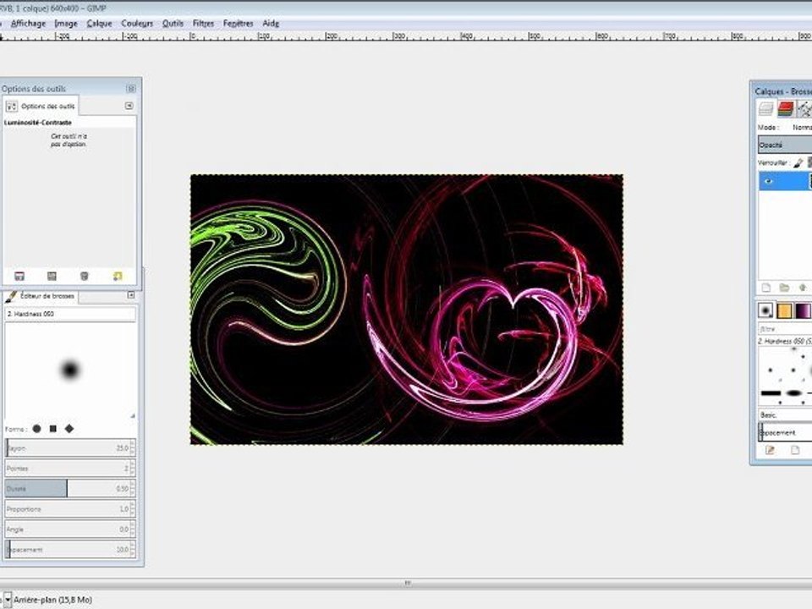Open the Outils menu
Image resolution: width=812 pixels, height=609 pixels.
coord(173,24)
